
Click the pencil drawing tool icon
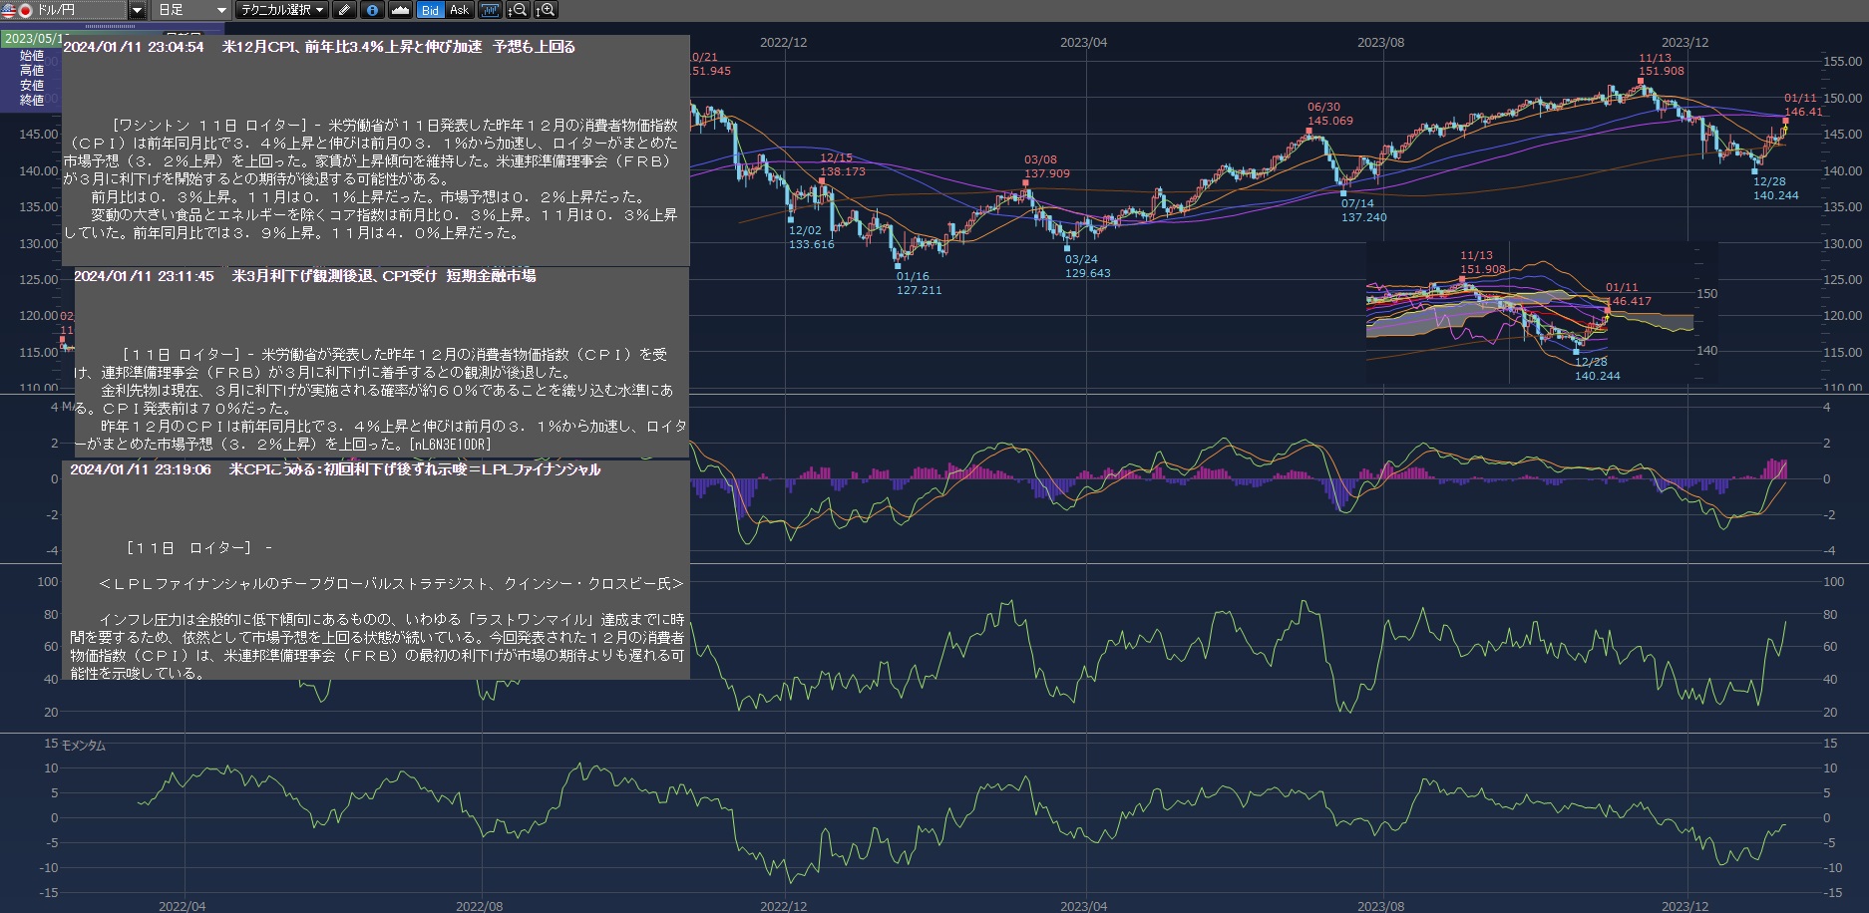(344, 10)
